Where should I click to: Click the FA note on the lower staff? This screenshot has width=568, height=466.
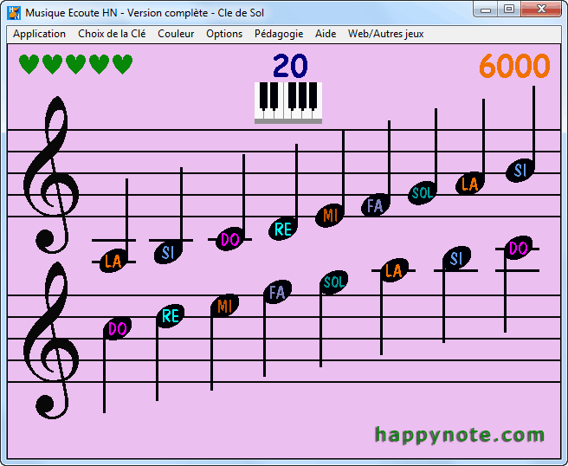tap(277, 292)
